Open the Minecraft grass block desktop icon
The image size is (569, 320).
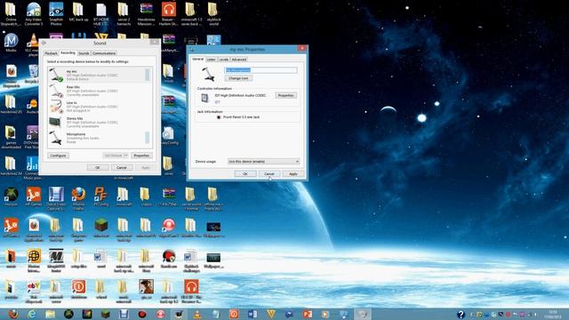click(x=100, y=228)
